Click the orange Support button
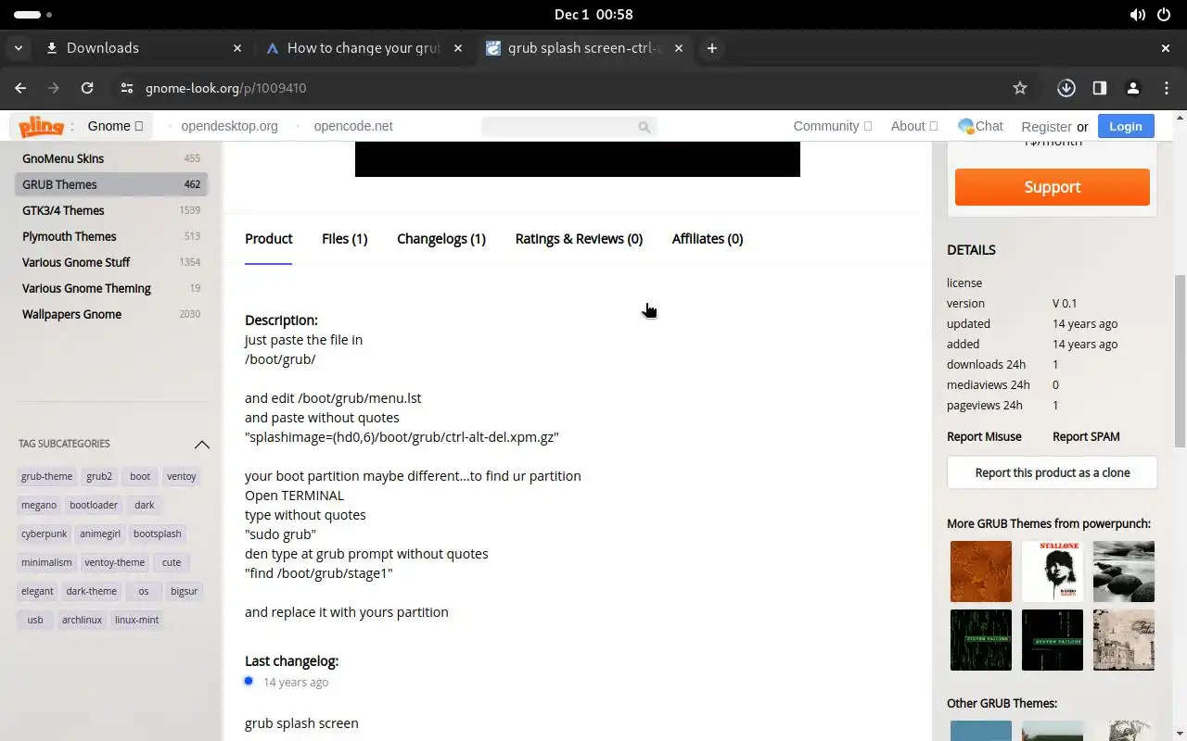Screen dimensions: 1187x741 [1053, 187]
